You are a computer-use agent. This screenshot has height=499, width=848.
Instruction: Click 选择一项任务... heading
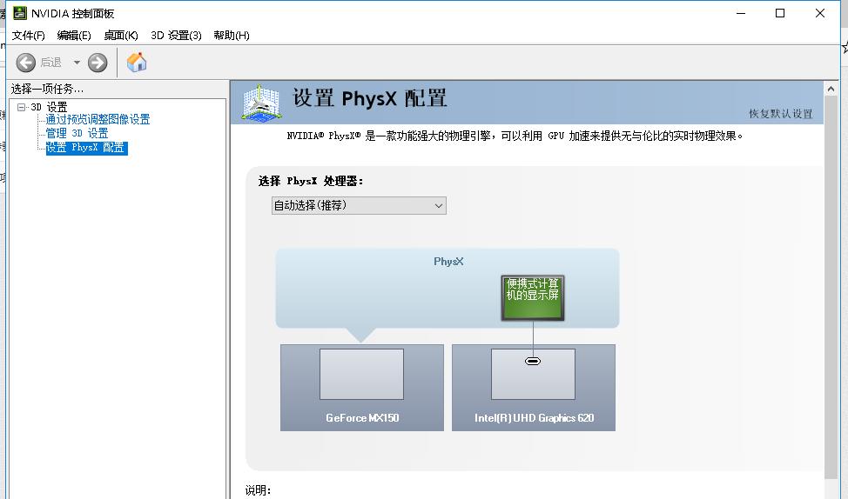[x=47, y=89]
